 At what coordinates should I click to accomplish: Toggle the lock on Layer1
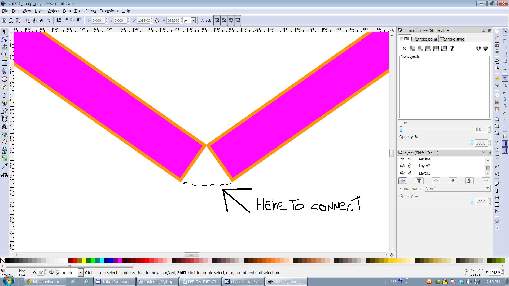pyautogui.click(x=410, y=173)
